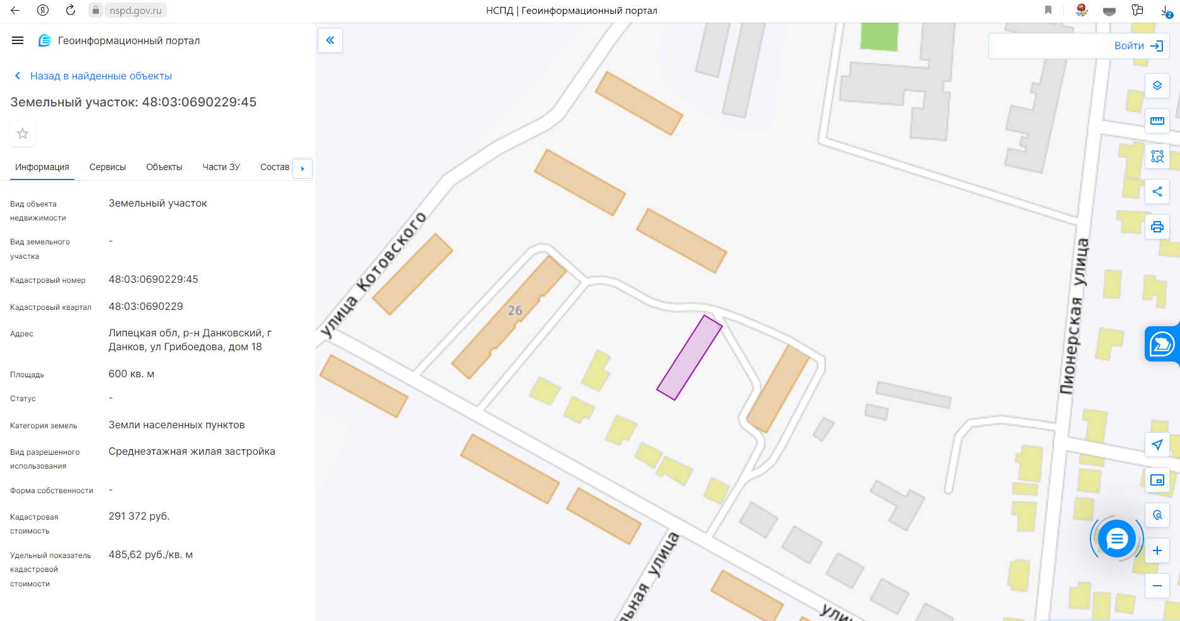The image size is (1180, 621).
Task: Open the map layers tool
Action: click(x=1157, y=85)
